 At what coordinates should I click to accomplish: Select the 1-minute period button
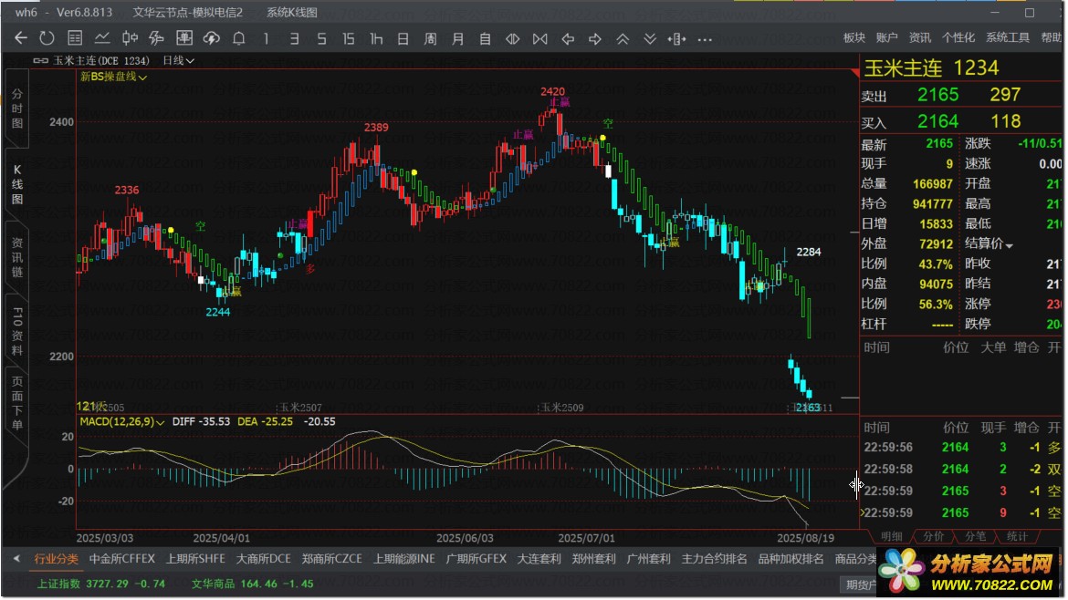point(266,39)
